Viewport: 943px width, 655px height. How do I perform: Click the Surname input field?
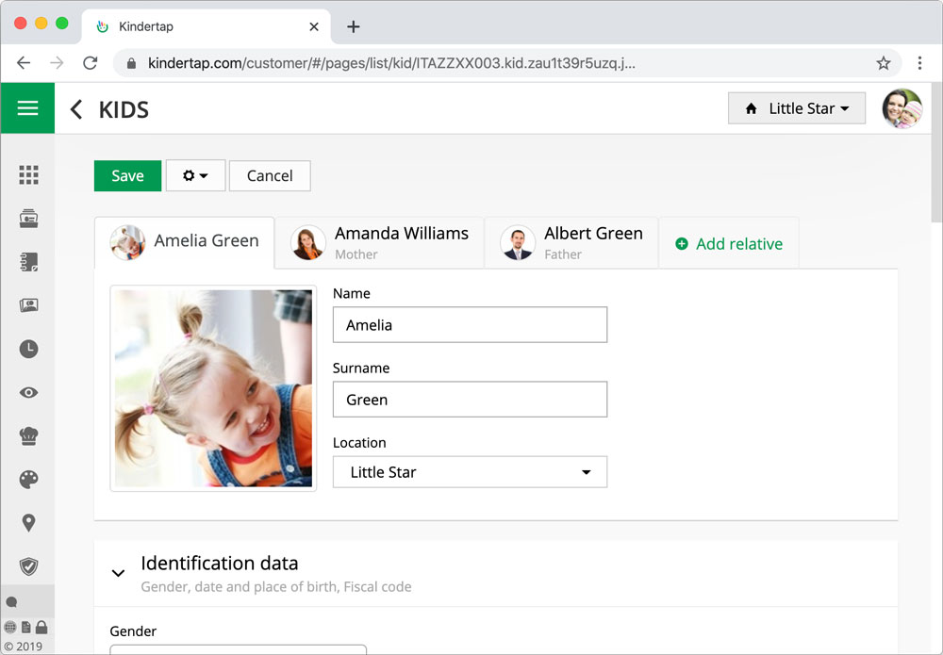[x=470, y=400]
